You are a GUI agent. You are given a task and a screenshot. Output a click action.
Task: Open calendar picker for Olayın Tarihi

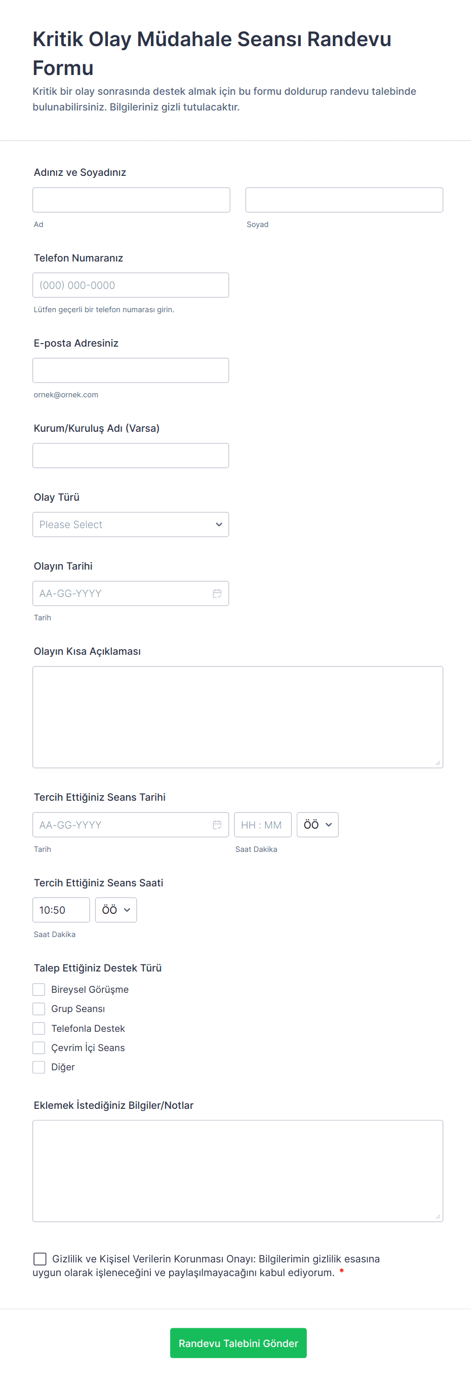(x=217, y=593)
